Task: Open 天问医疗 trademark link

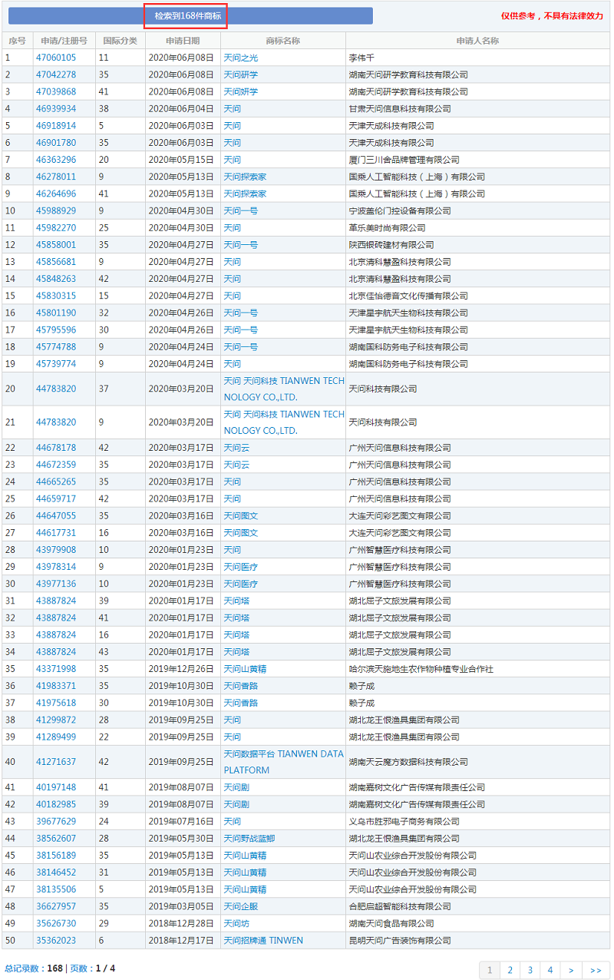Action: tap(240, 567)
